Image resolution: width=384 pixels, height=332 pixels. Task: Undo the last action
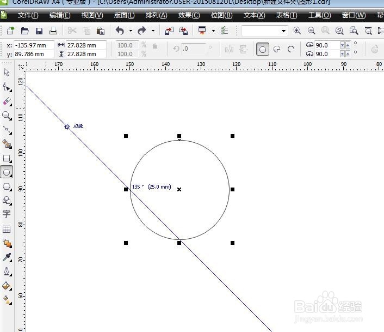point(120,31)
